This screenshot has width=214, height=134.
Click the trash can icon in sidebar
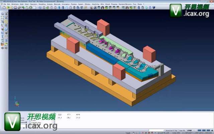(x=2, y=40)
